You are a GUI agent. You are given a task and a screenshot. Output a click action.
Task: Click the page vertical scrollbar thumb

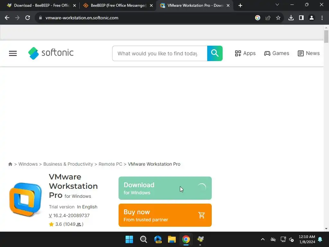click(326, 37)
